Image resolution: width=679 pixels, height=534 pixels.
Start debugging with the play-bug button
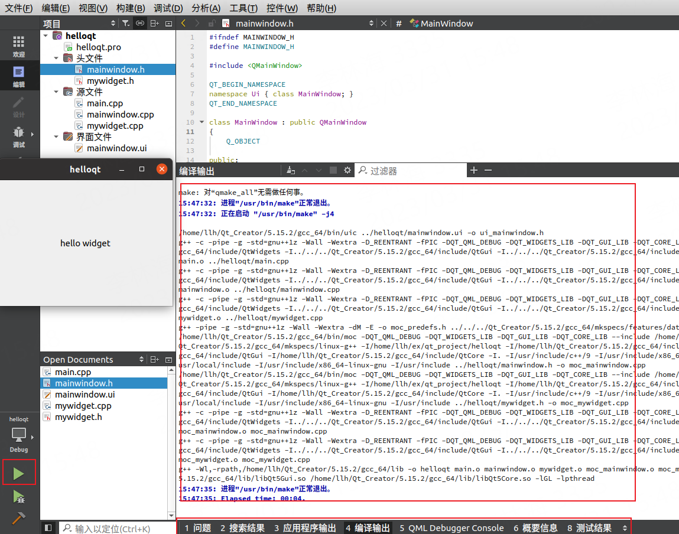point(19,497)
